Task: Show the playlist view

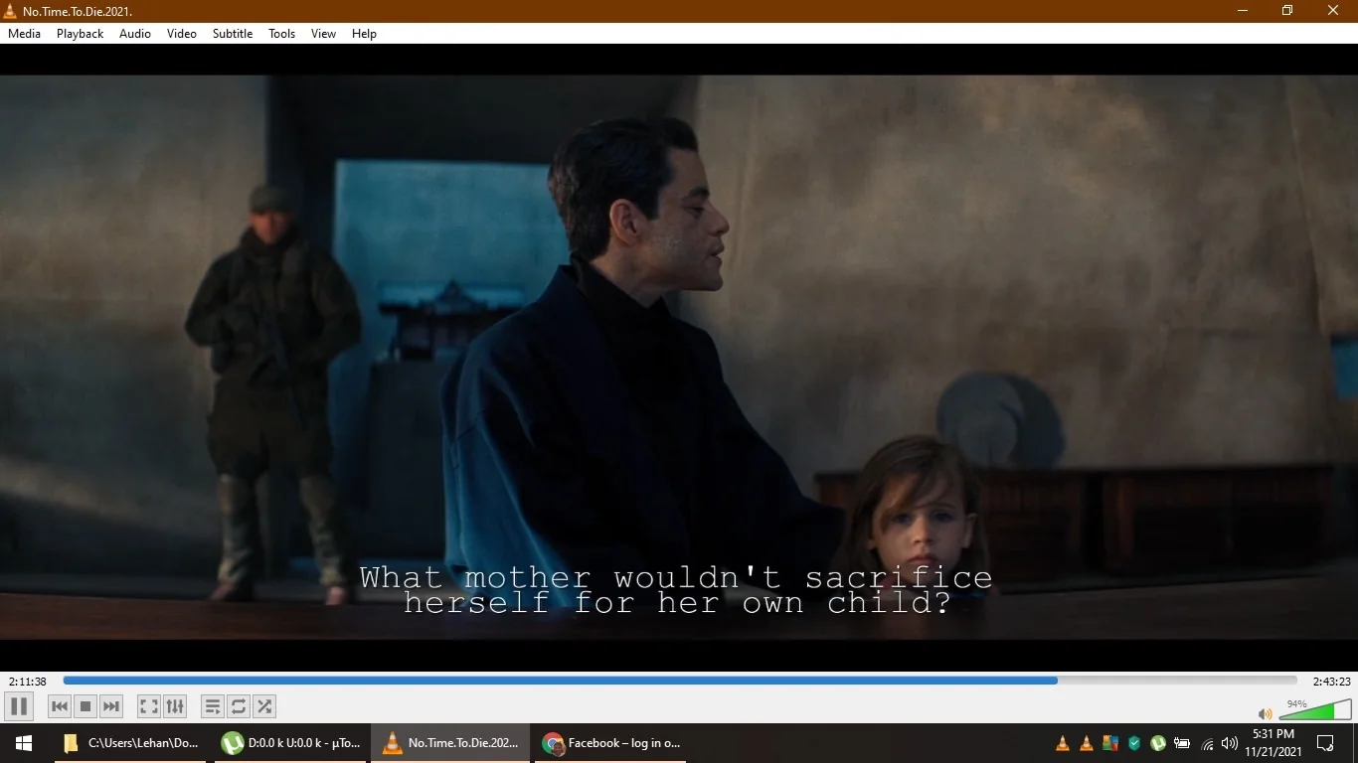Action: (x=212, y=706)
